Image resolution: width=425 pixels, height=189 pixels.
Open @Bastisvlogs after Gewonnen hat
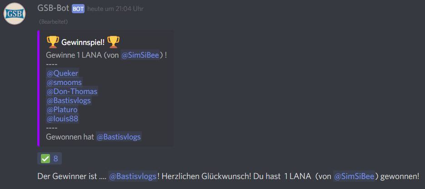[119, 137]
